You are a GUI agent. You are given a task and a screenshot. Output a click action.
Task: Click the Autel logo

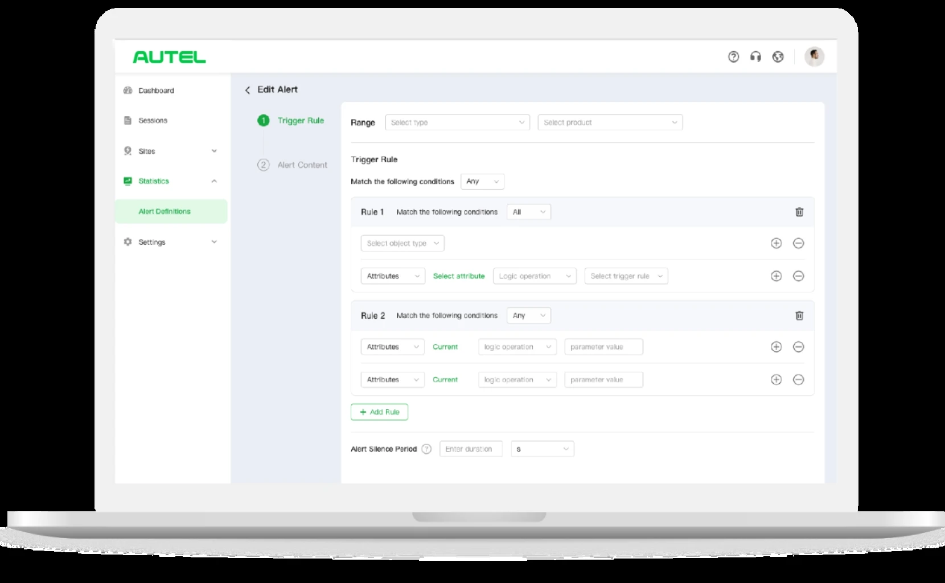tap(169, 57)
